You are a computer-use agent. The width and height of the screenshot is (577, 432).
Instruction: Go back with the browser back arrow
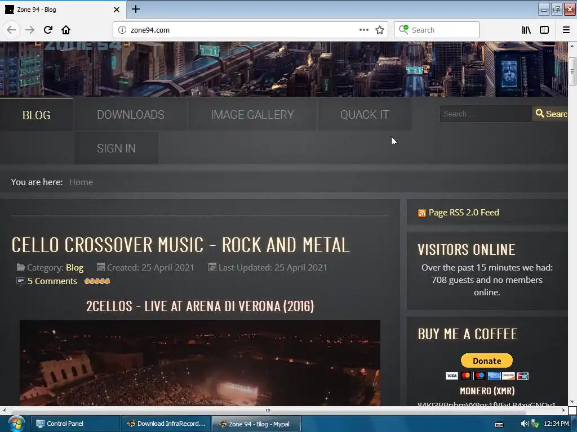[x=11, y=30]
